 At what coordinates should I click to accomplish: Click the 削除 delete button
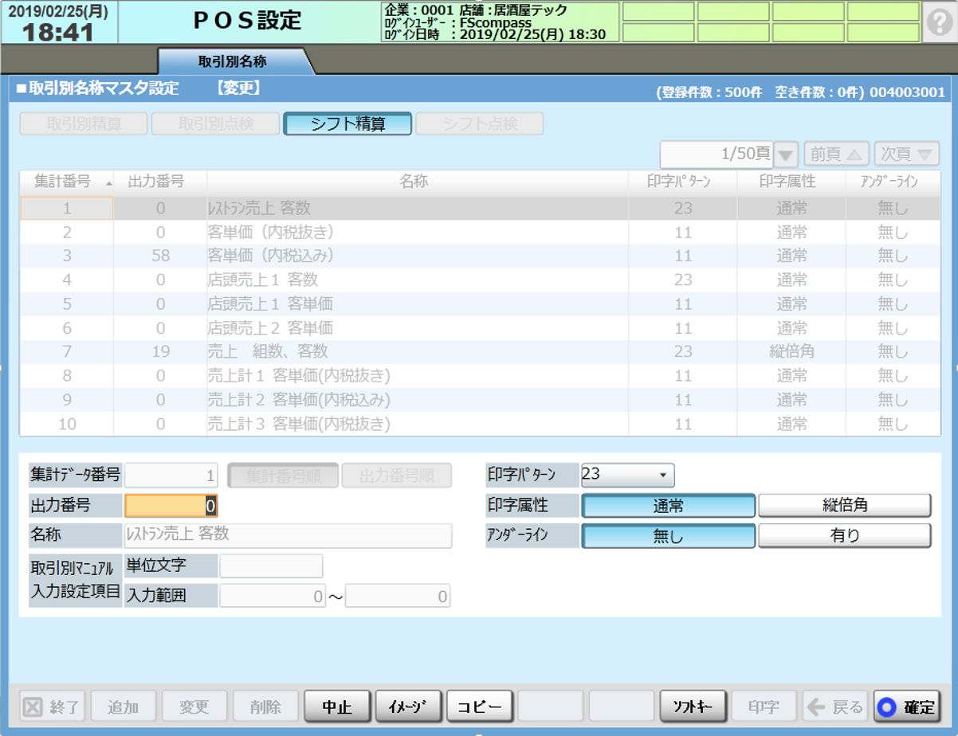[x=265, y=707]
